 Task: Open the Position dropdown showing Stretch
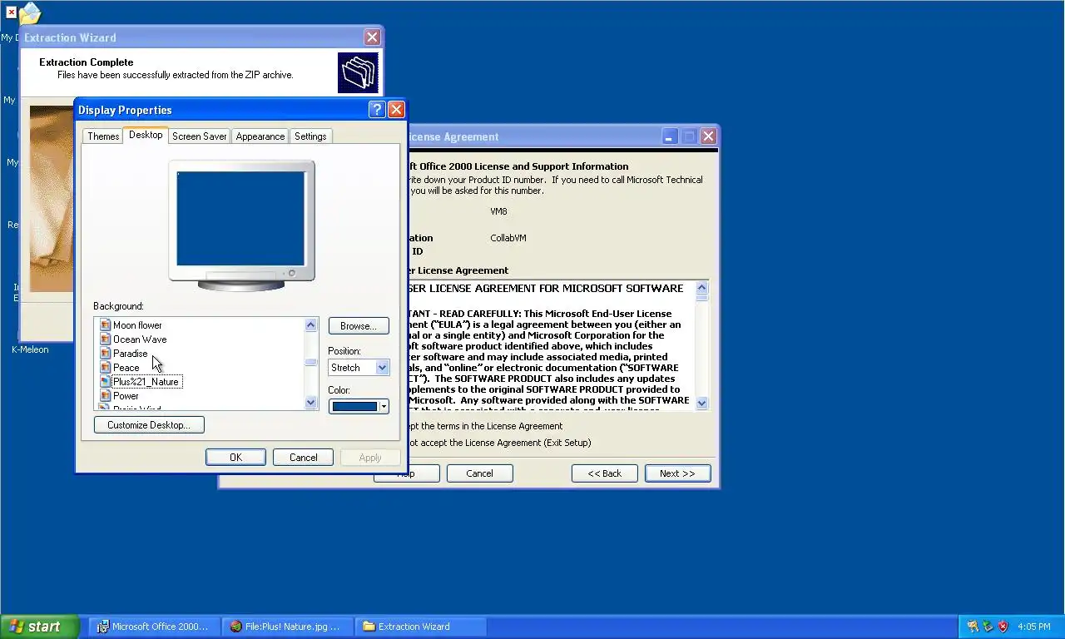tap(359, 367)
